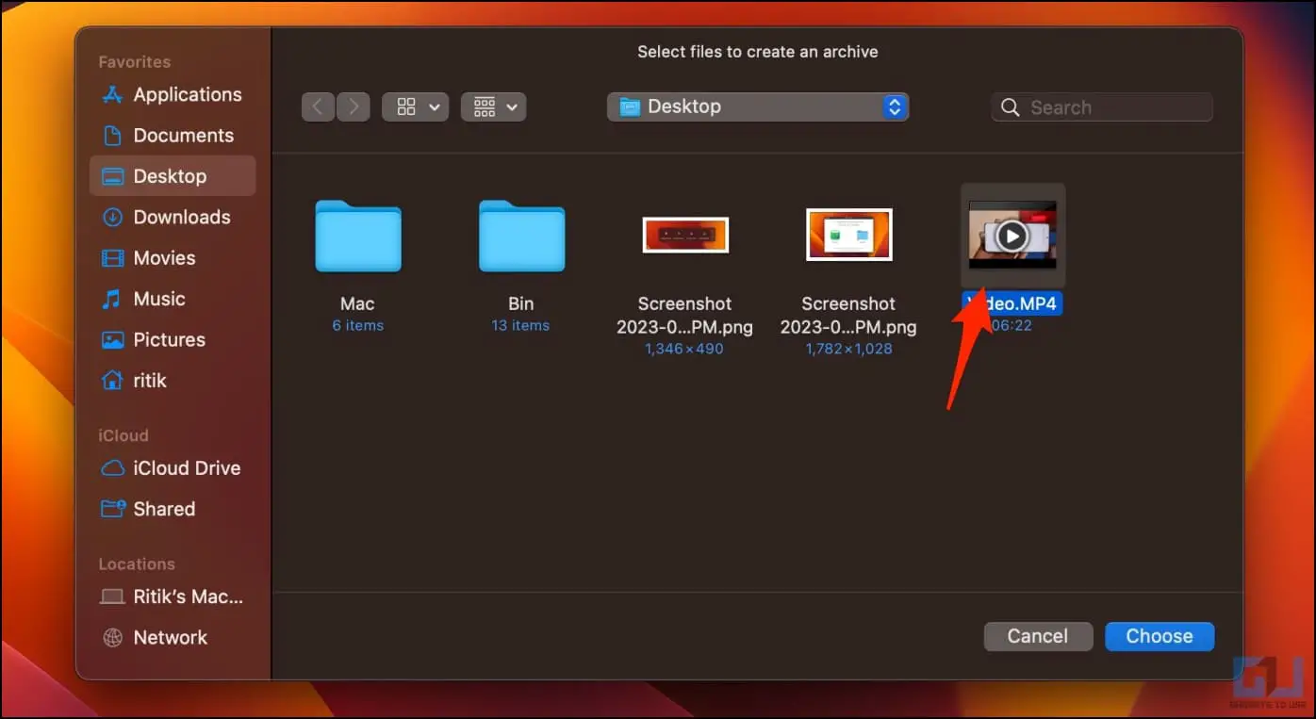The width and height of the screenshot is (1316, 719).
Task: Click the Network location
Action: [172, 637]
